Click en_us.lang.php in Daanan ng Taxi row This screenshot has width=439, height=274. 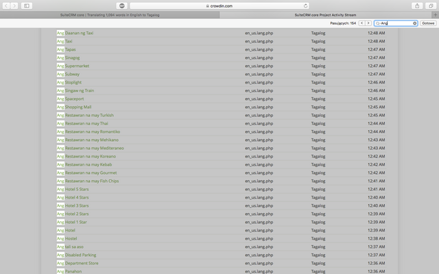(259, 33)
